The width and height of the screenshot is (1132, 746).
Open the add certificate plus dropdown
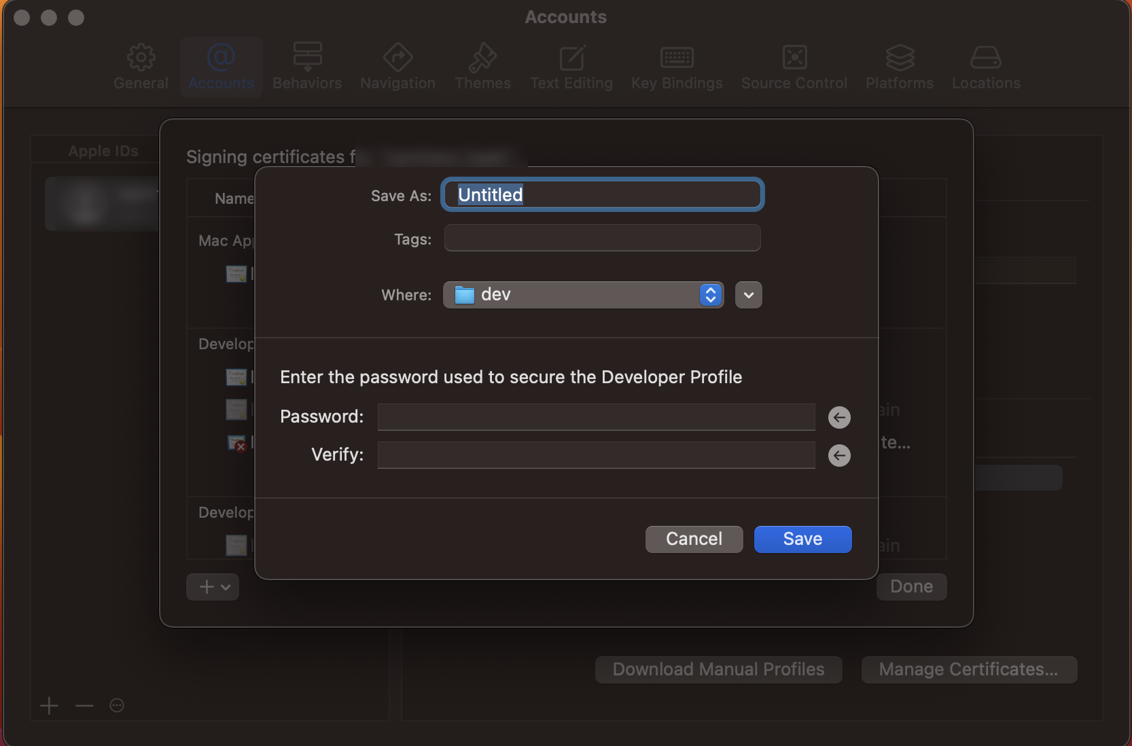pyautogui.click(x=213, y=587)
